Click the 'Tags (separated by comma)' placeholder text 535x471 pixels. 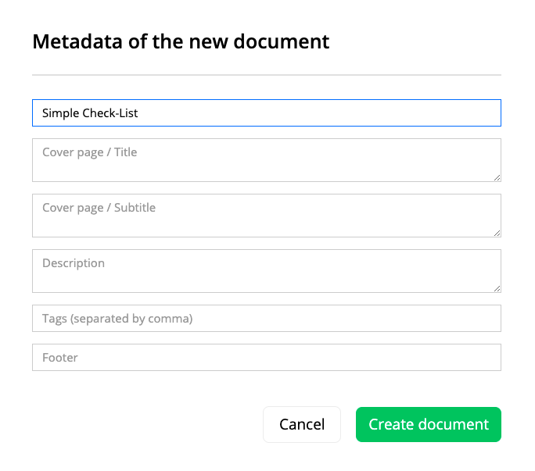[x=117, y=319]
